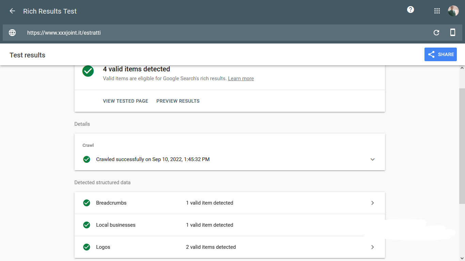
Task: Select the Local businesses row label
Action: tap(116, 225)
